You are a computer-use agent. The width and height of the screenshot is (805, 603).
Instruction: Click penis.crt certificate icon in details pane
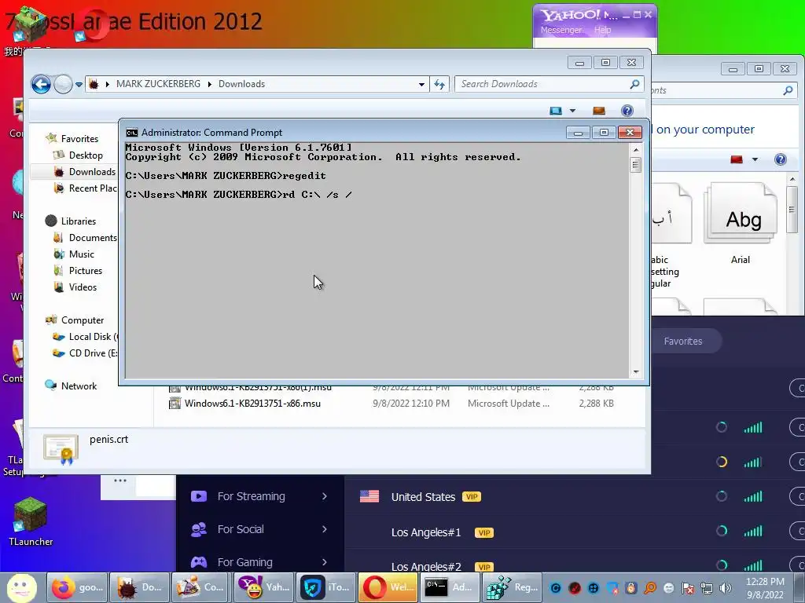(x=61, y=448)
